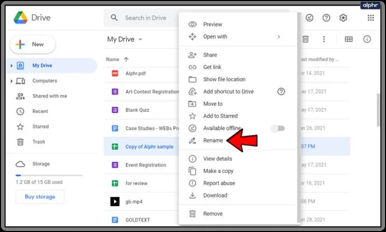Viewport: 386px width, 232px height.
Task: Click the GOLDTEXT document icon
Action: [115, 220]
